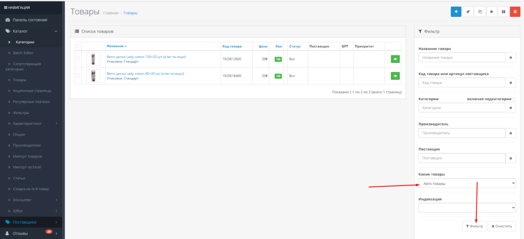Click the pause icon to disable products
The height and width of the screenshot is (239, 524).
(x=503, y=12)
